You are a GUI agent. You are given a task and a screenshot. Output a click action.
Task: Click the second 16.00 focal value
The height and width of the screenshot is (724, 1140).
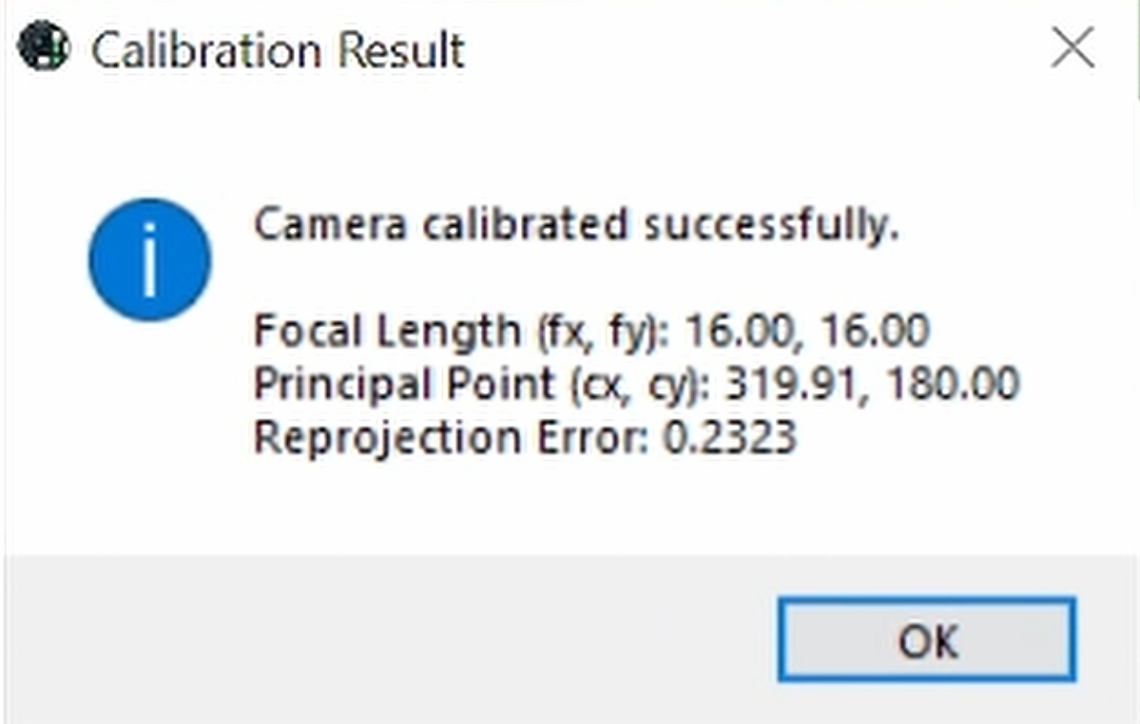[876, 331]
